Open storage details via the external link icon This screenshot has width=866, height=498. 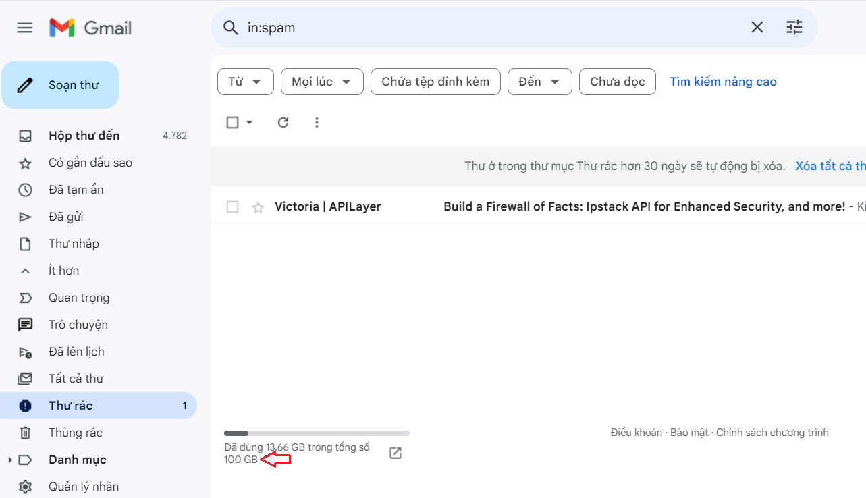[x=395, y=452]
